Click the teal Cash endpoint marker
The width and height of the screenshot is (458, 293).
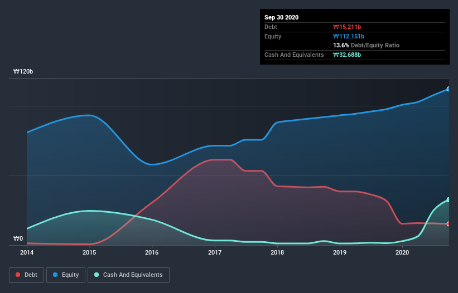(x=449, y=200)
